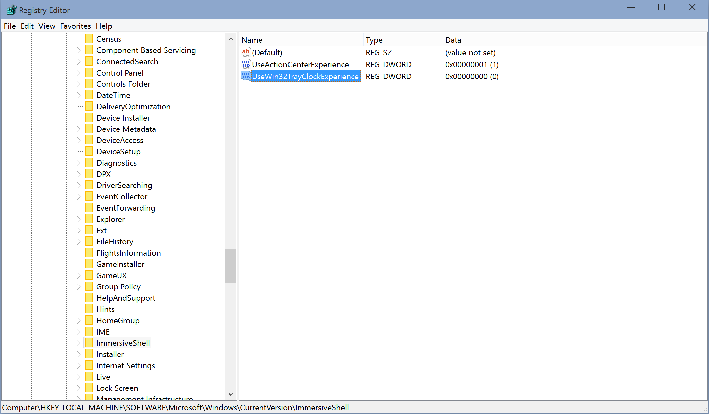Click the tree scrollbar down arrow
The width and height of the screenshot is (709, 414).
231,394
